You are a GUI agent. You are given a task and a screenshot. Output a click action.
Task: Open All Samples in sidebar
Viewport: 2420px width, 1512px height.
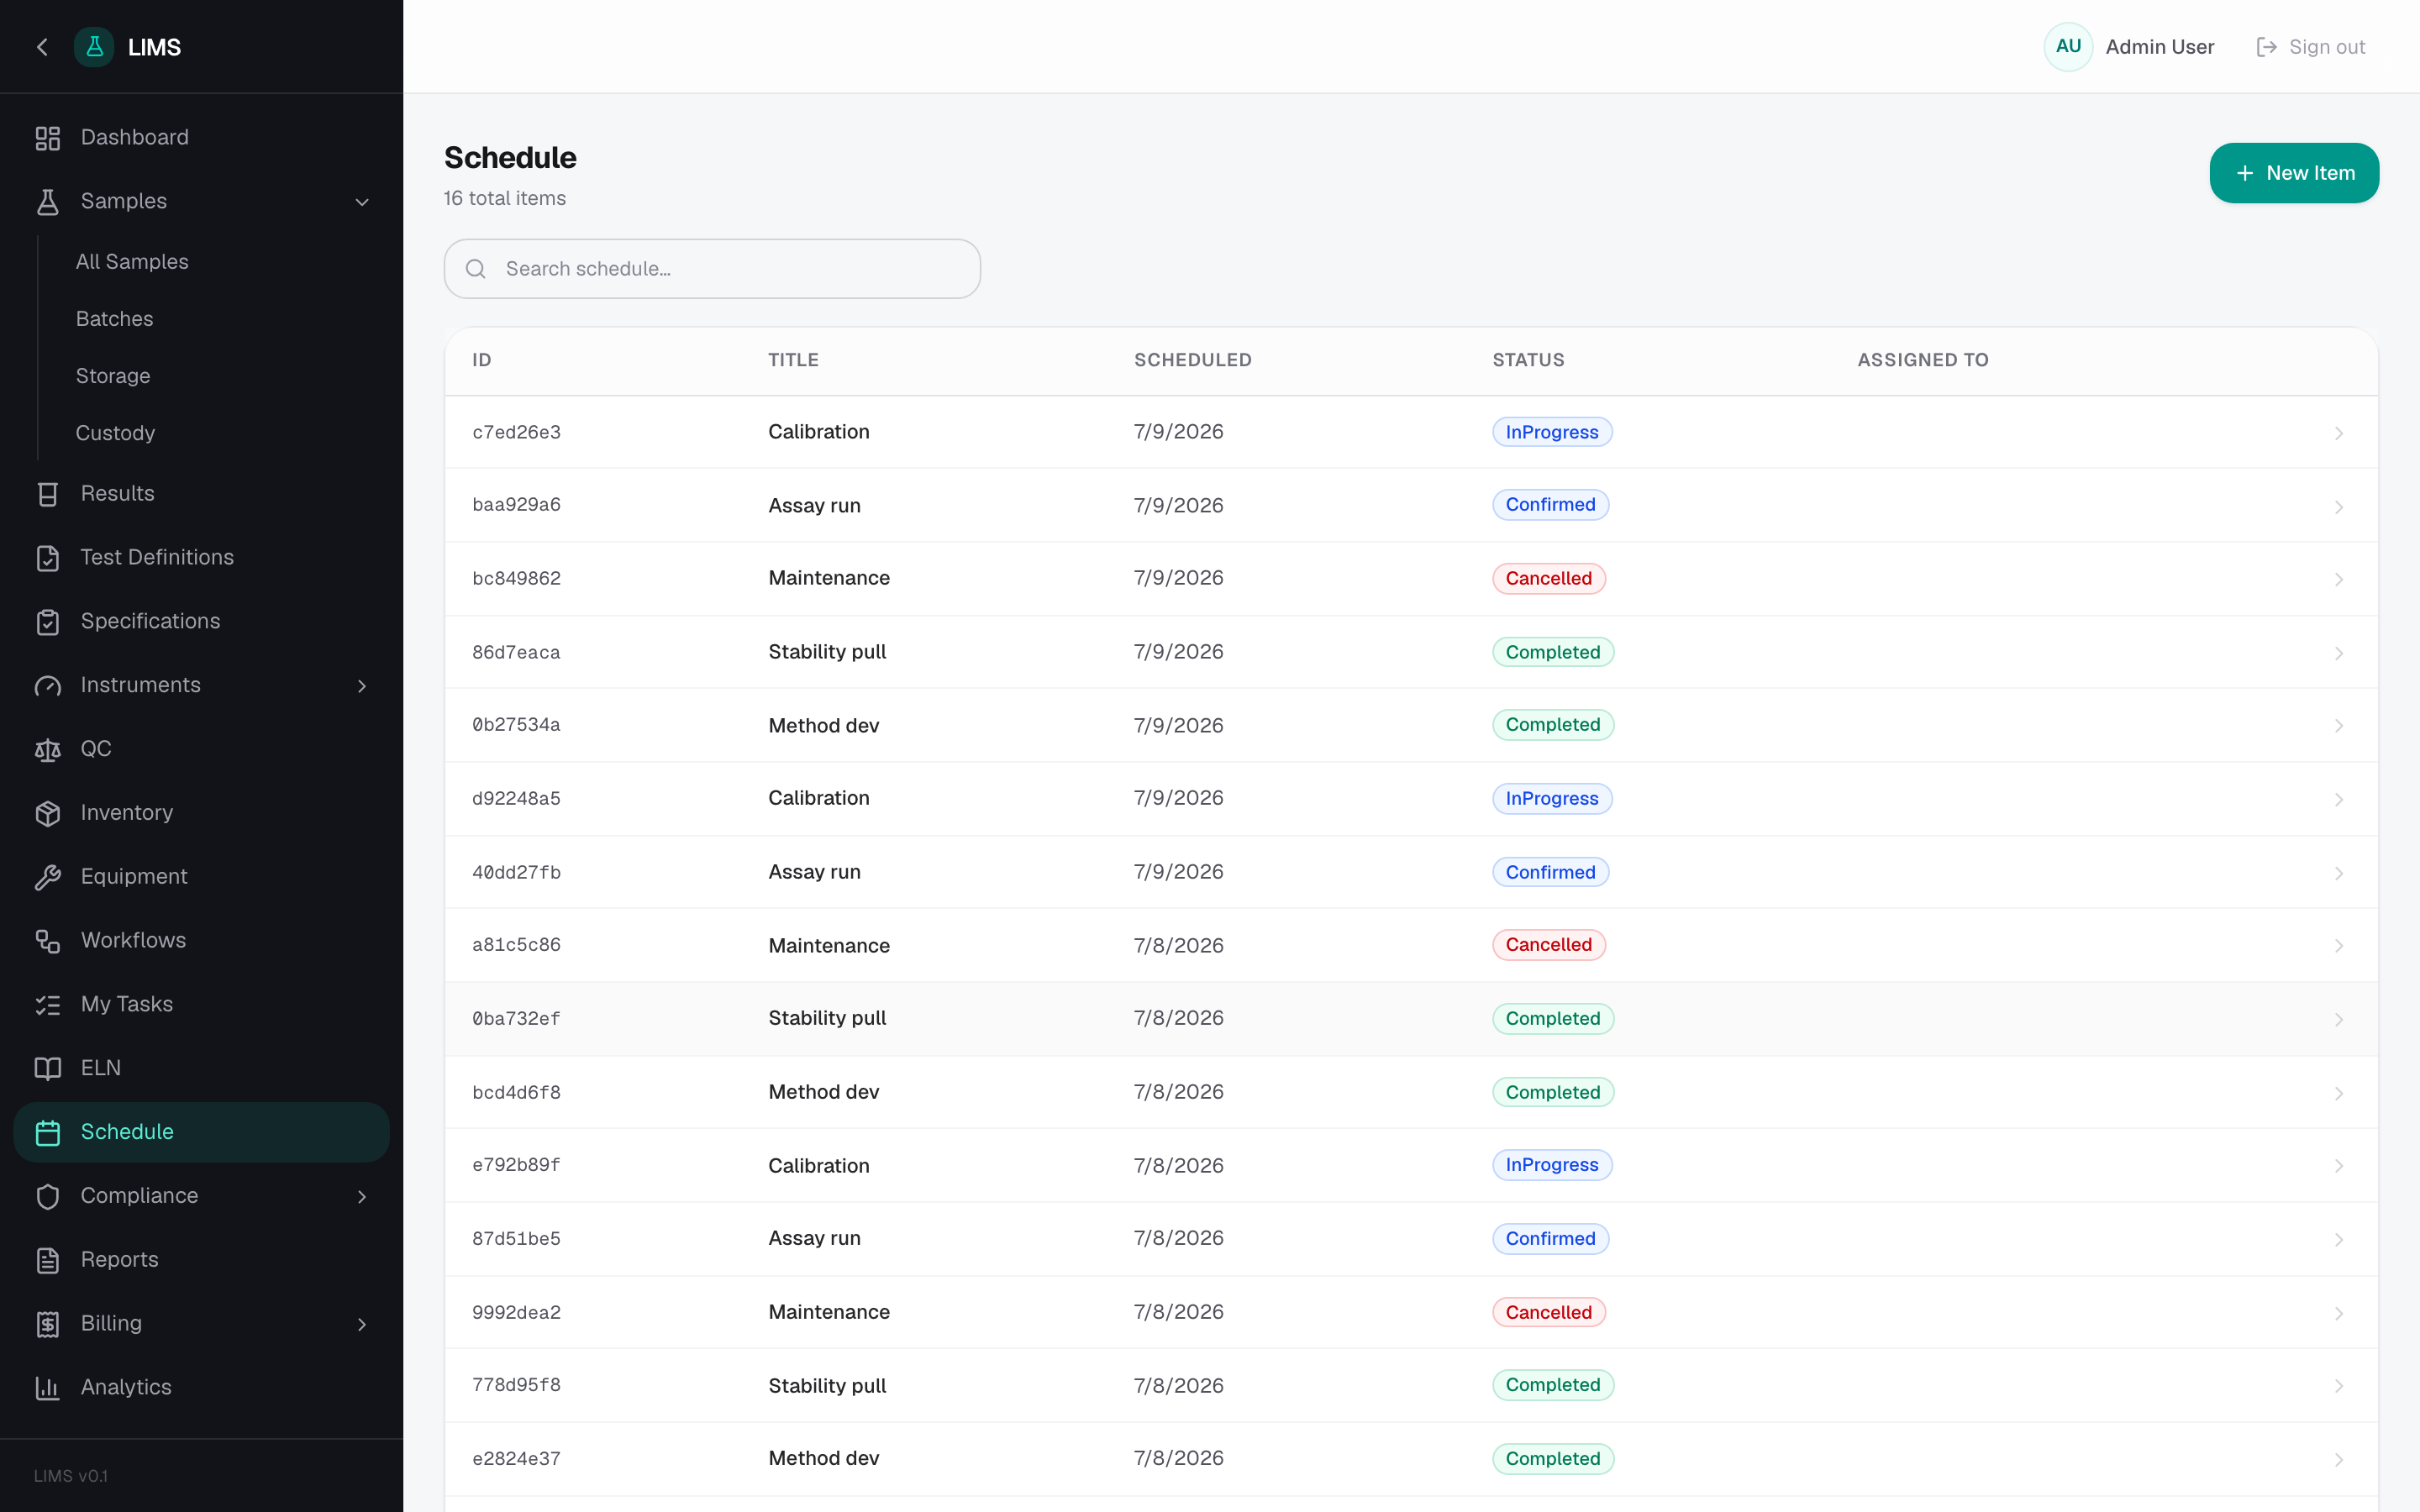(x=132, y=262)
